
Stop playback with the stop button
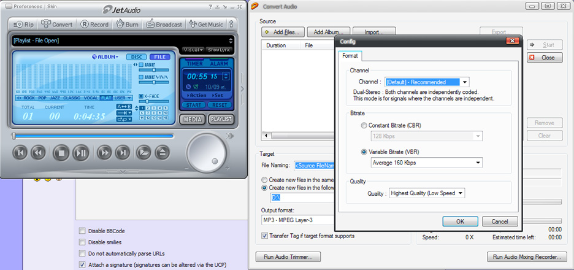[61, 152]
